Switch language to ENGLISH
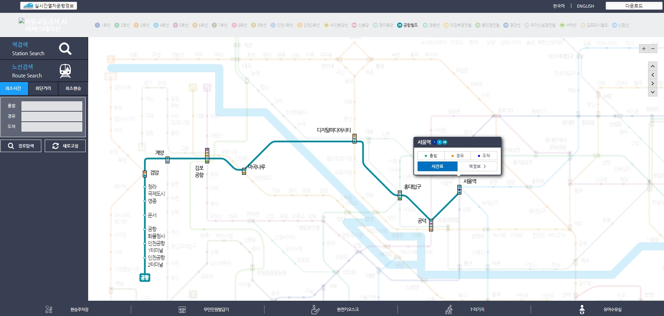The height and width of the screenshot is (316, 664). [585, 6]
